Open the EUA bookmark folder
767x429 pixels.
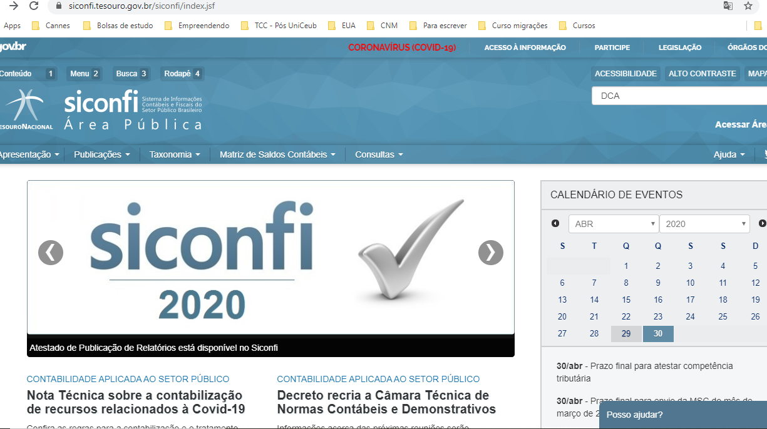tap(342, 26)
